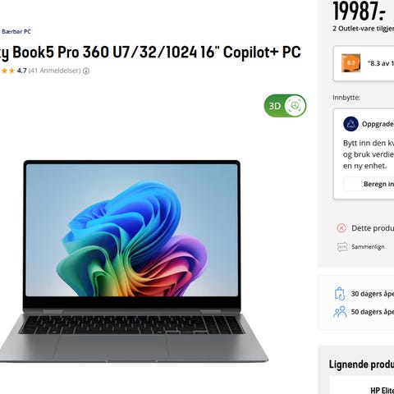Click the 3D rotate icon knob

click(295, 106)
